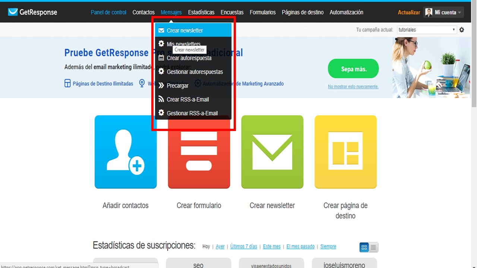
Task: Click the map pin webinars icon
Action: coord(142,83)
